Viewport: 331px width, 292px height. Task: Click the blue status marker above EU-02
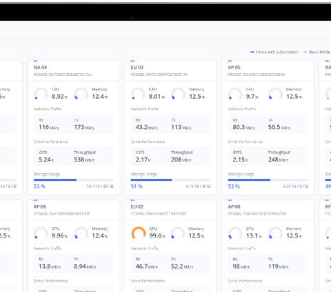click(132, 200)
